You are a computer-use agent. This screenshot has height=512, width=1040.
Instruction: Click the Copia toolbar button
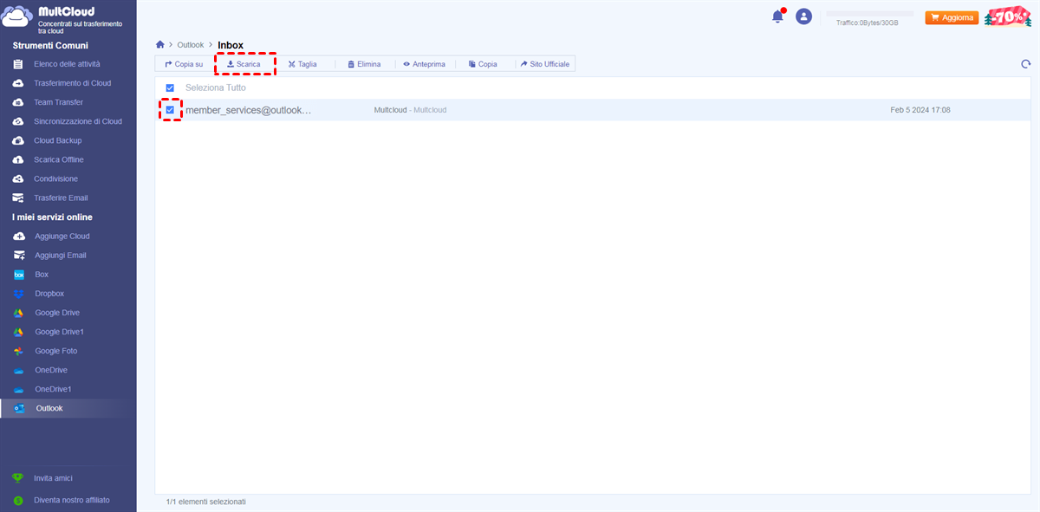click(483, 64)
